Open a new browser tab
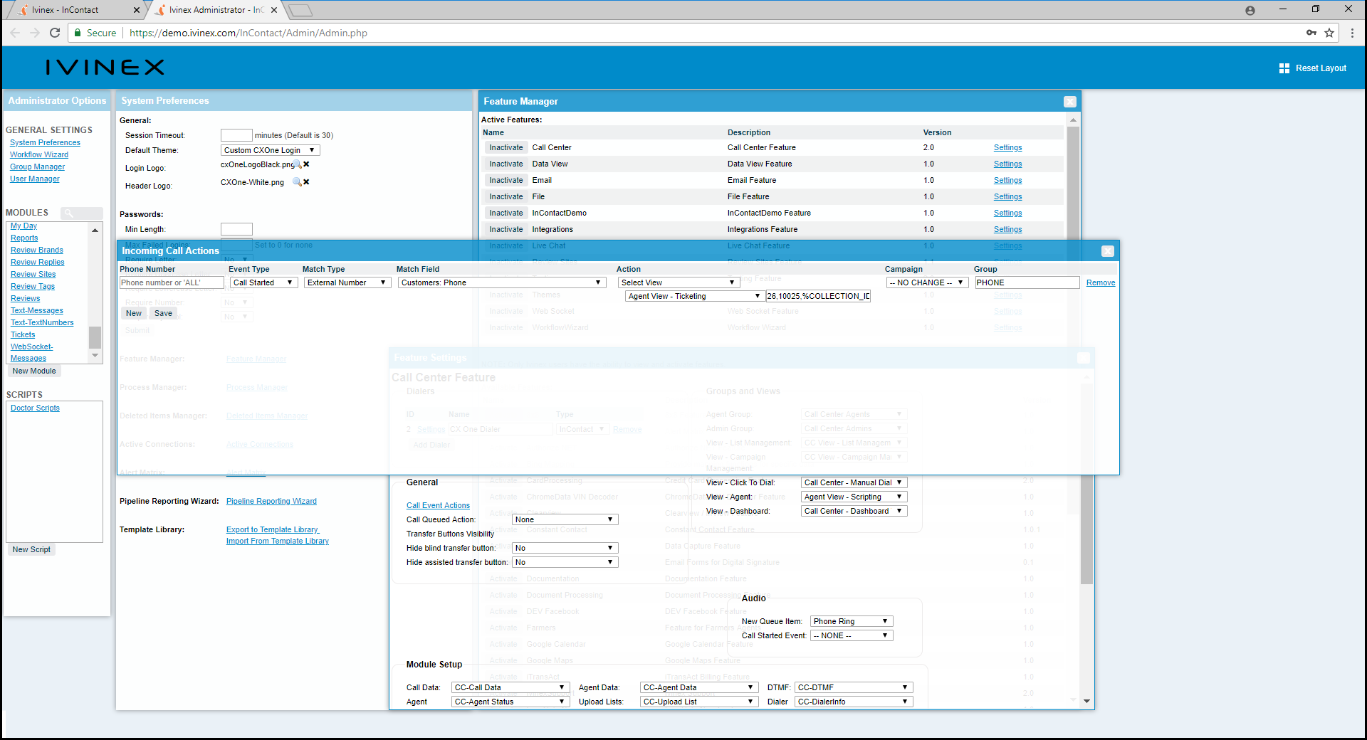 301,10
